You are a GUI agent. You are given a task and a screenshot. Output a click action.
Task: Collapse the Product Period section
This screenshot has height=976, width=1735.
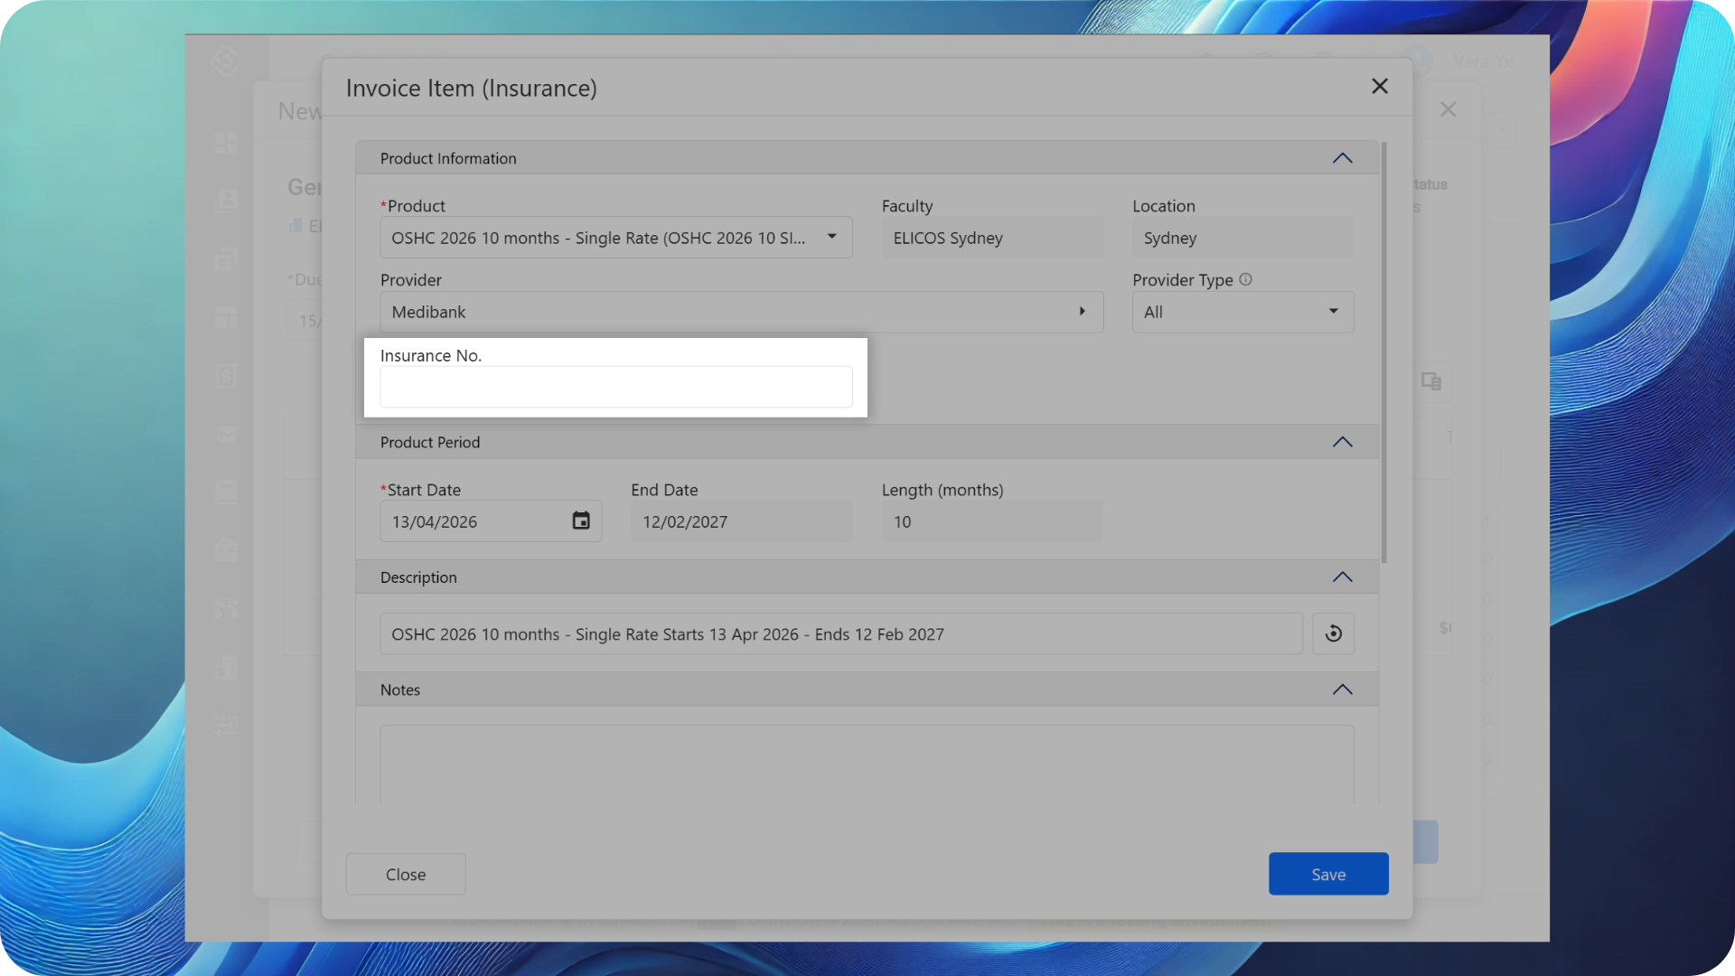(x=1342, y=443)
